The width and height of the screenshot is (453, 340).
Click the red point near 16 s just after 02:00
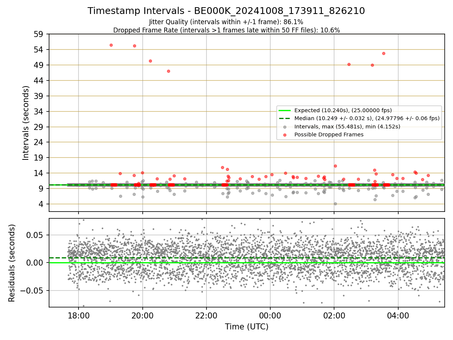335,166
